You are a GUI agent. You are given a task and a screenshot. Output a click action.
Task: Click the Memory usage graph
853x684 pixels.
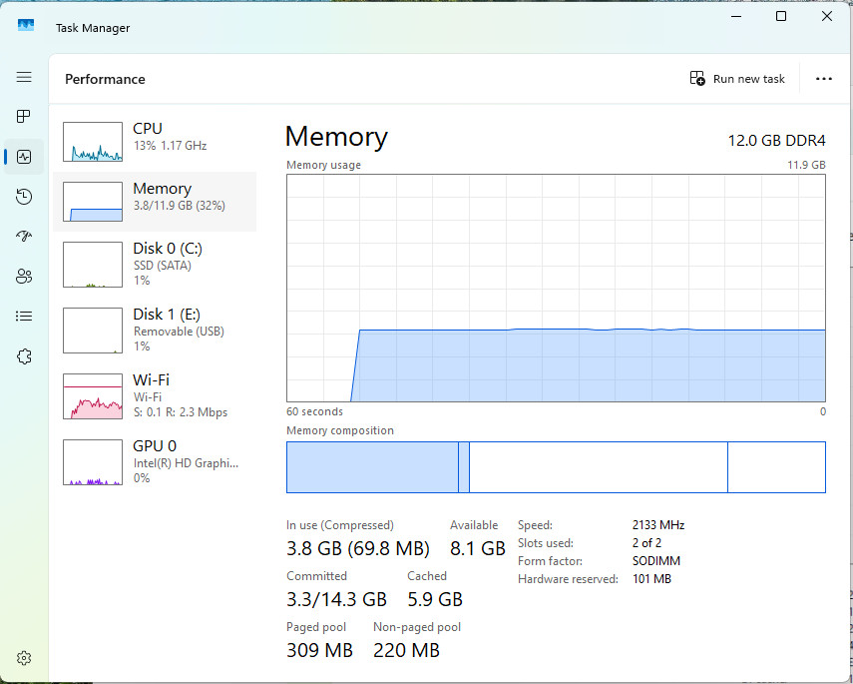coord(556,289)
